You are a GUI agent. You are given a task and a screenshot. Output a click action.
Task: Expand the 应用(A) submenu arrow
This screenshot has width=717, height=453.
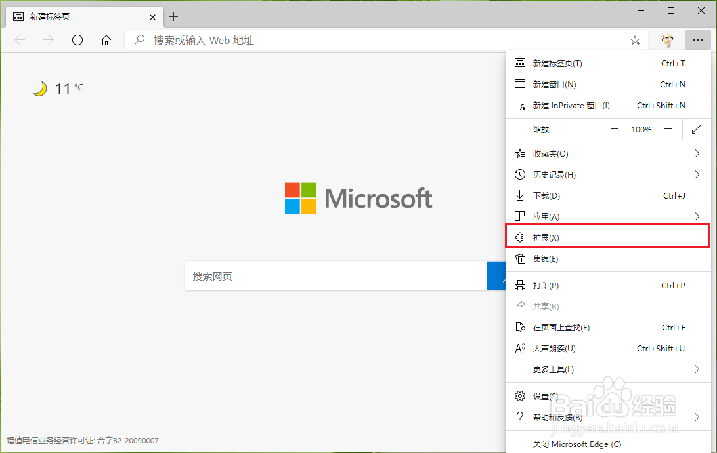[x=697, y=216]
